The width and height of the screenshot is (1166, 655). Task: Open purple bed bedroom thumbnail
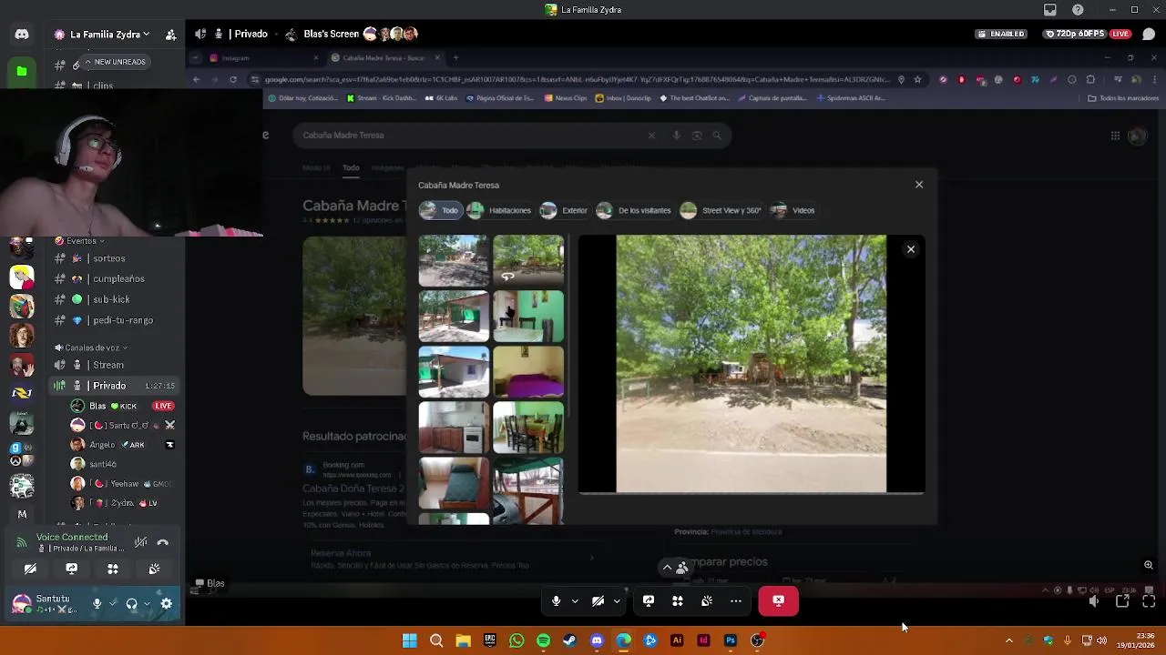(528, 371)
